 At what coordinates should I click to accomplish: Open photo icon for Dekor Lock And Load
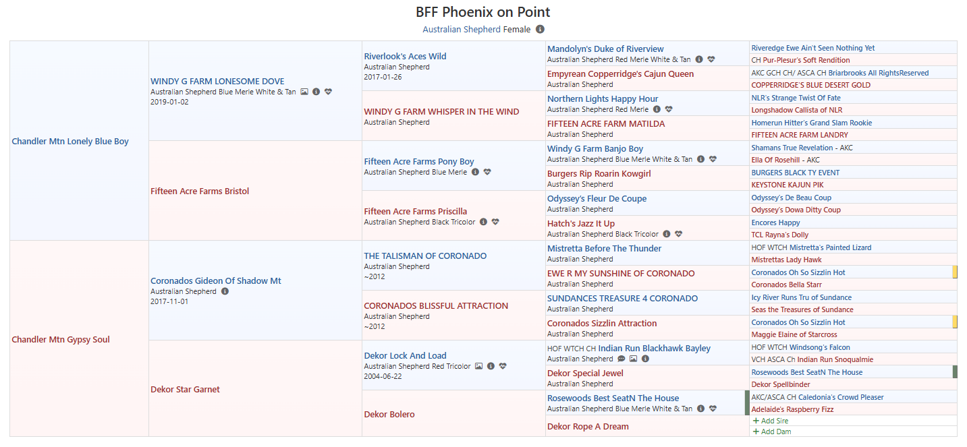click(478, 366)
